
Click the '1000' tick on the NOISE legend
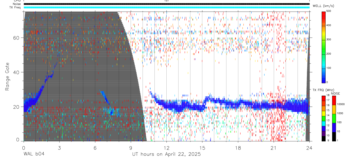pyautogui.click(x=340, y=113)
